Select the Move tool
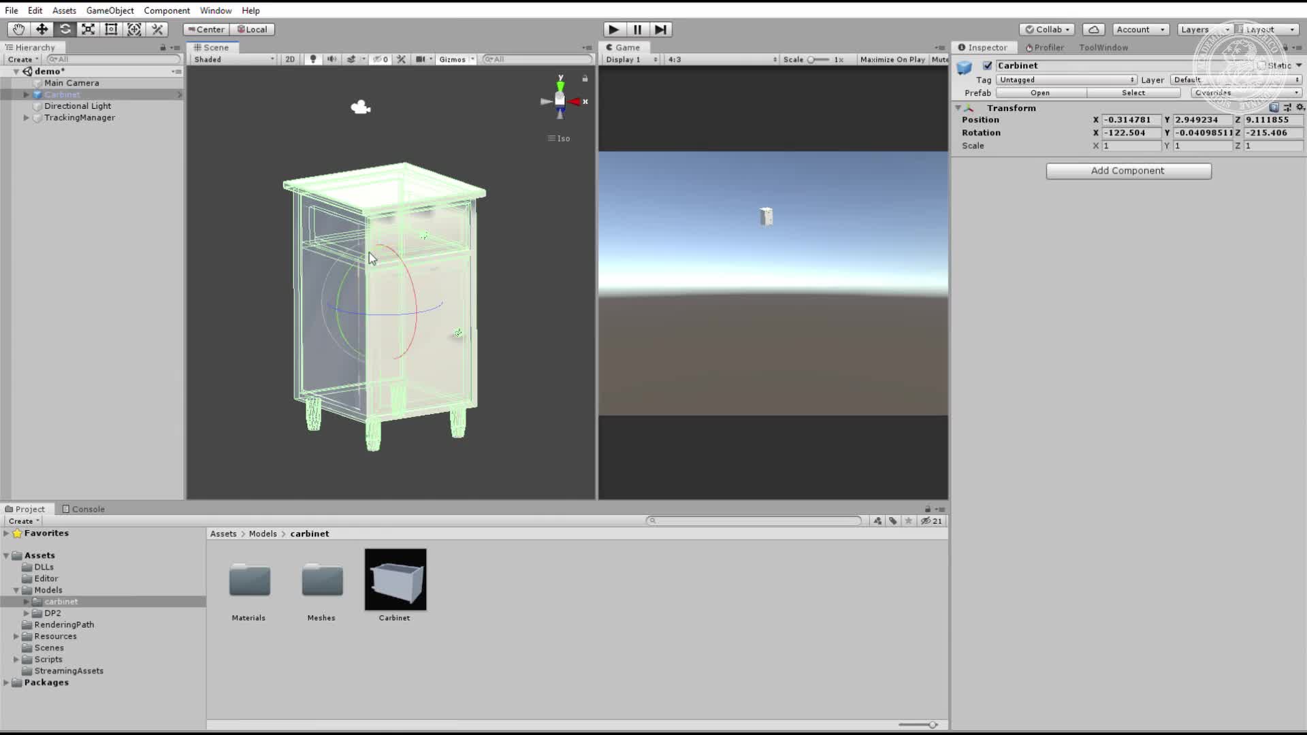Screen dimensions: 1307x735 pyautogui.click(x=42, y=29)
